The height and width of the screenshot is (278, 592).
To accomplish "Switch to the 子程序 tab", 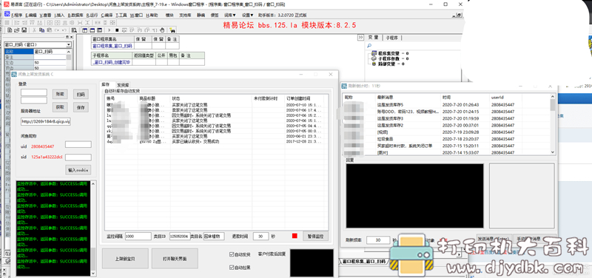I will click(x=393, y=38).
